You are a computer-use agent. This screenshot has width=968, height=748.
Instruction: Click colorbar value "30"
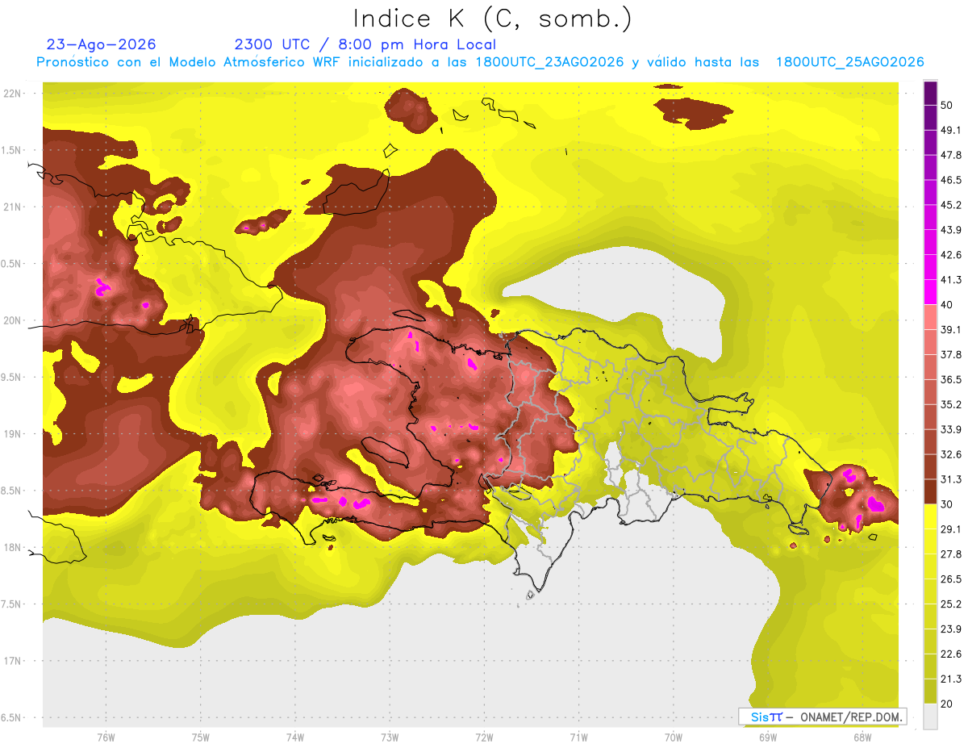tap(948, 504)
